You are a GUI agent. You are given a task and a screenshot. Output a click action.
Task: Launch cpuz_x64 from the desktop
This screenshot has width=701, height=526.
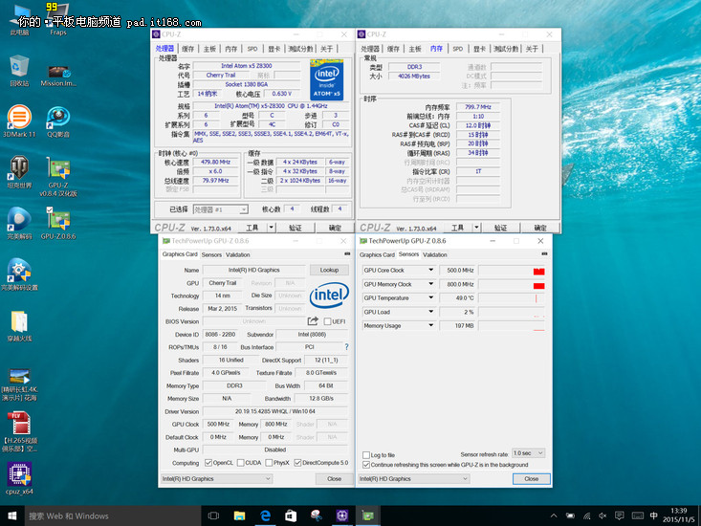pos(19,478)
